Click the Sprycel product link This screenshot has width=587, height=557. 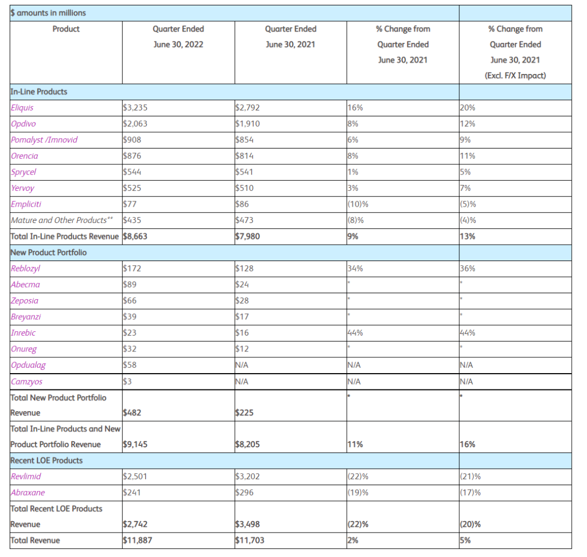[x=23, y=172]
